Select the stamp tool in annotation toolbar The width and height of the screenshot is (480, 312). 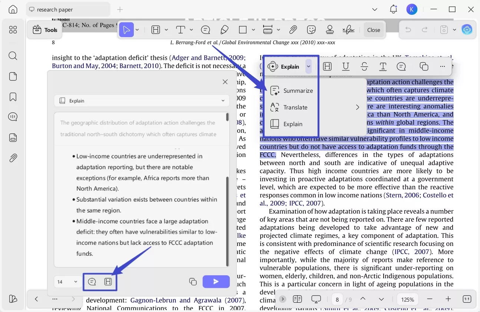tap(330, 30)
